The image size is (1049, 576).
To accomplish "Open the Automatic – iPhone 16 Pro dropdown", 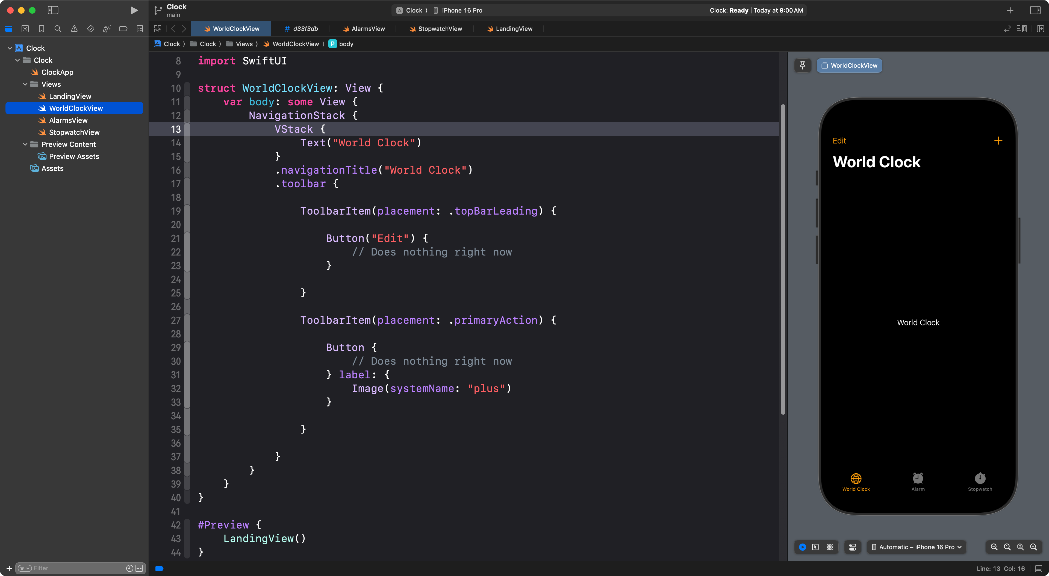I will (916, 547).
